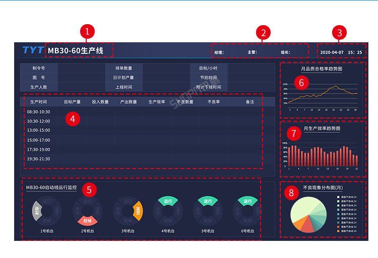Click the green 运行 segment on 5号机台
Viewport: 378px width, 258px height.
point(208,201)
